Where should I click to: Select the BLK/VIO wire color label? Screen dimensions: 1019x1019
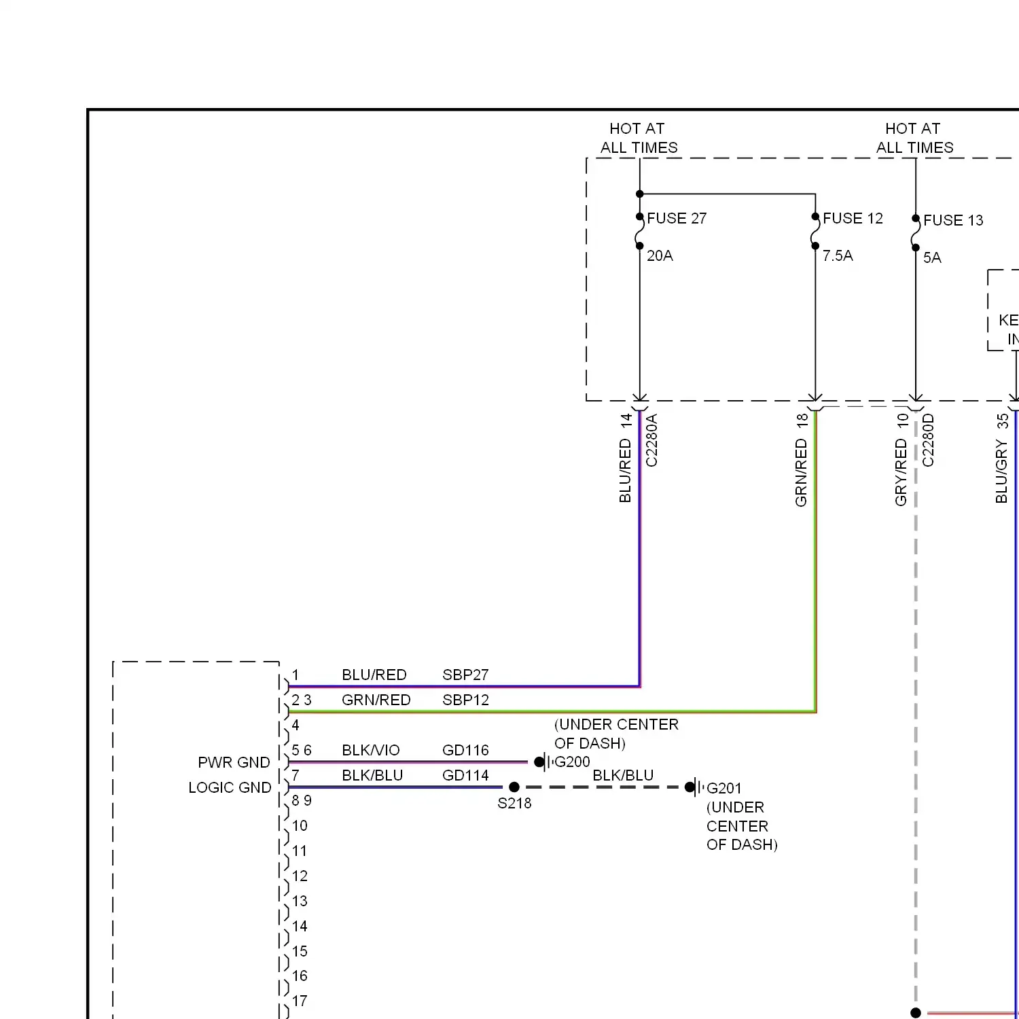click(x=371, y=750)
